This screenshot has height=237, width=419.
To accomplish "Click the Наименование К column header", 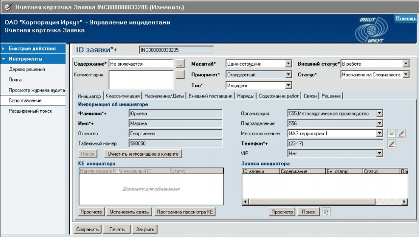I will 99,171.
